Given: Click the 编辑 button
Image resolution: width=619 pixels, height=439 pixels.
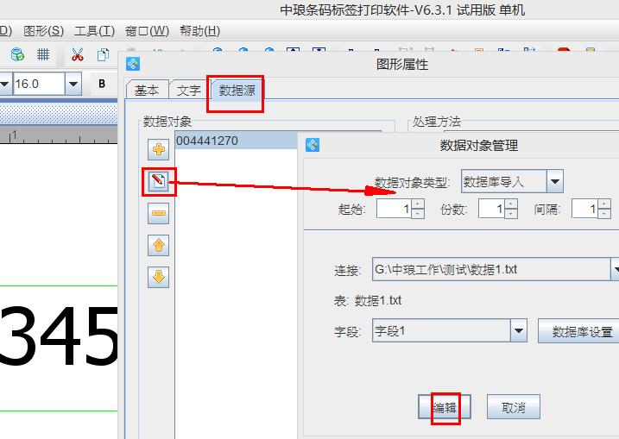Looking at the screenshot, I should (445, 407).
